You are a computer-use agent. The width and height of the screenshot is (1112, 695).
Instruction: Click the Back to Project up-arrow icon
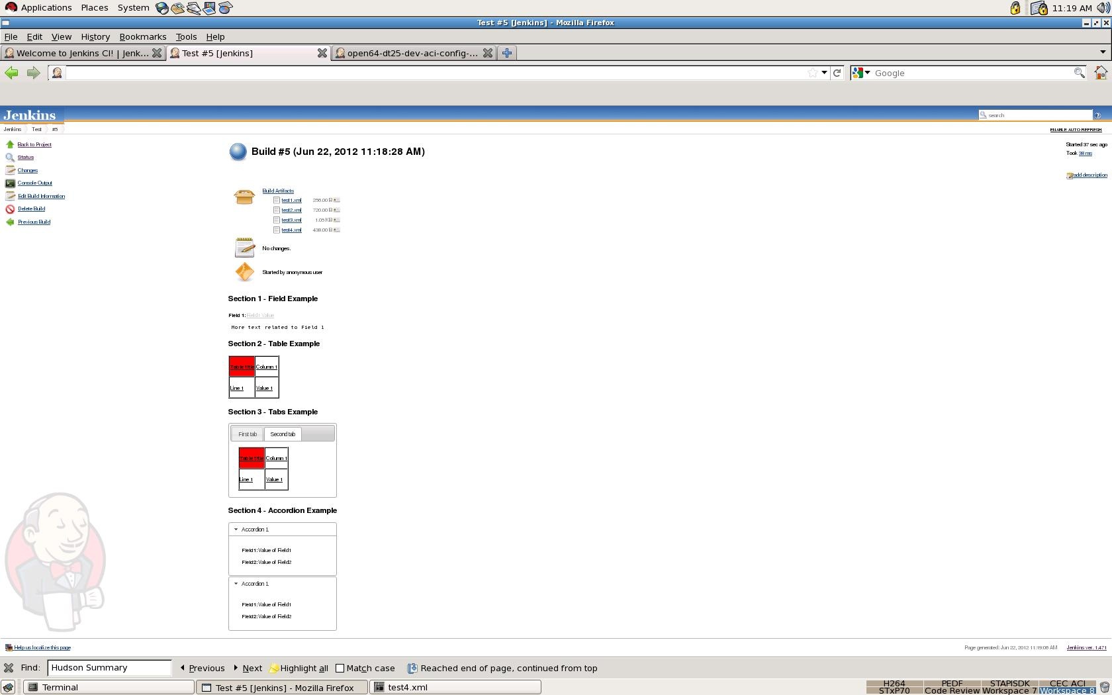point(10,144)
